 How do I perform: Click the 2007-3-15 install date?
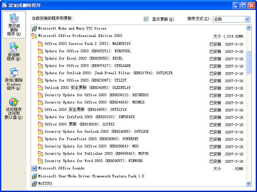[234, 44]
